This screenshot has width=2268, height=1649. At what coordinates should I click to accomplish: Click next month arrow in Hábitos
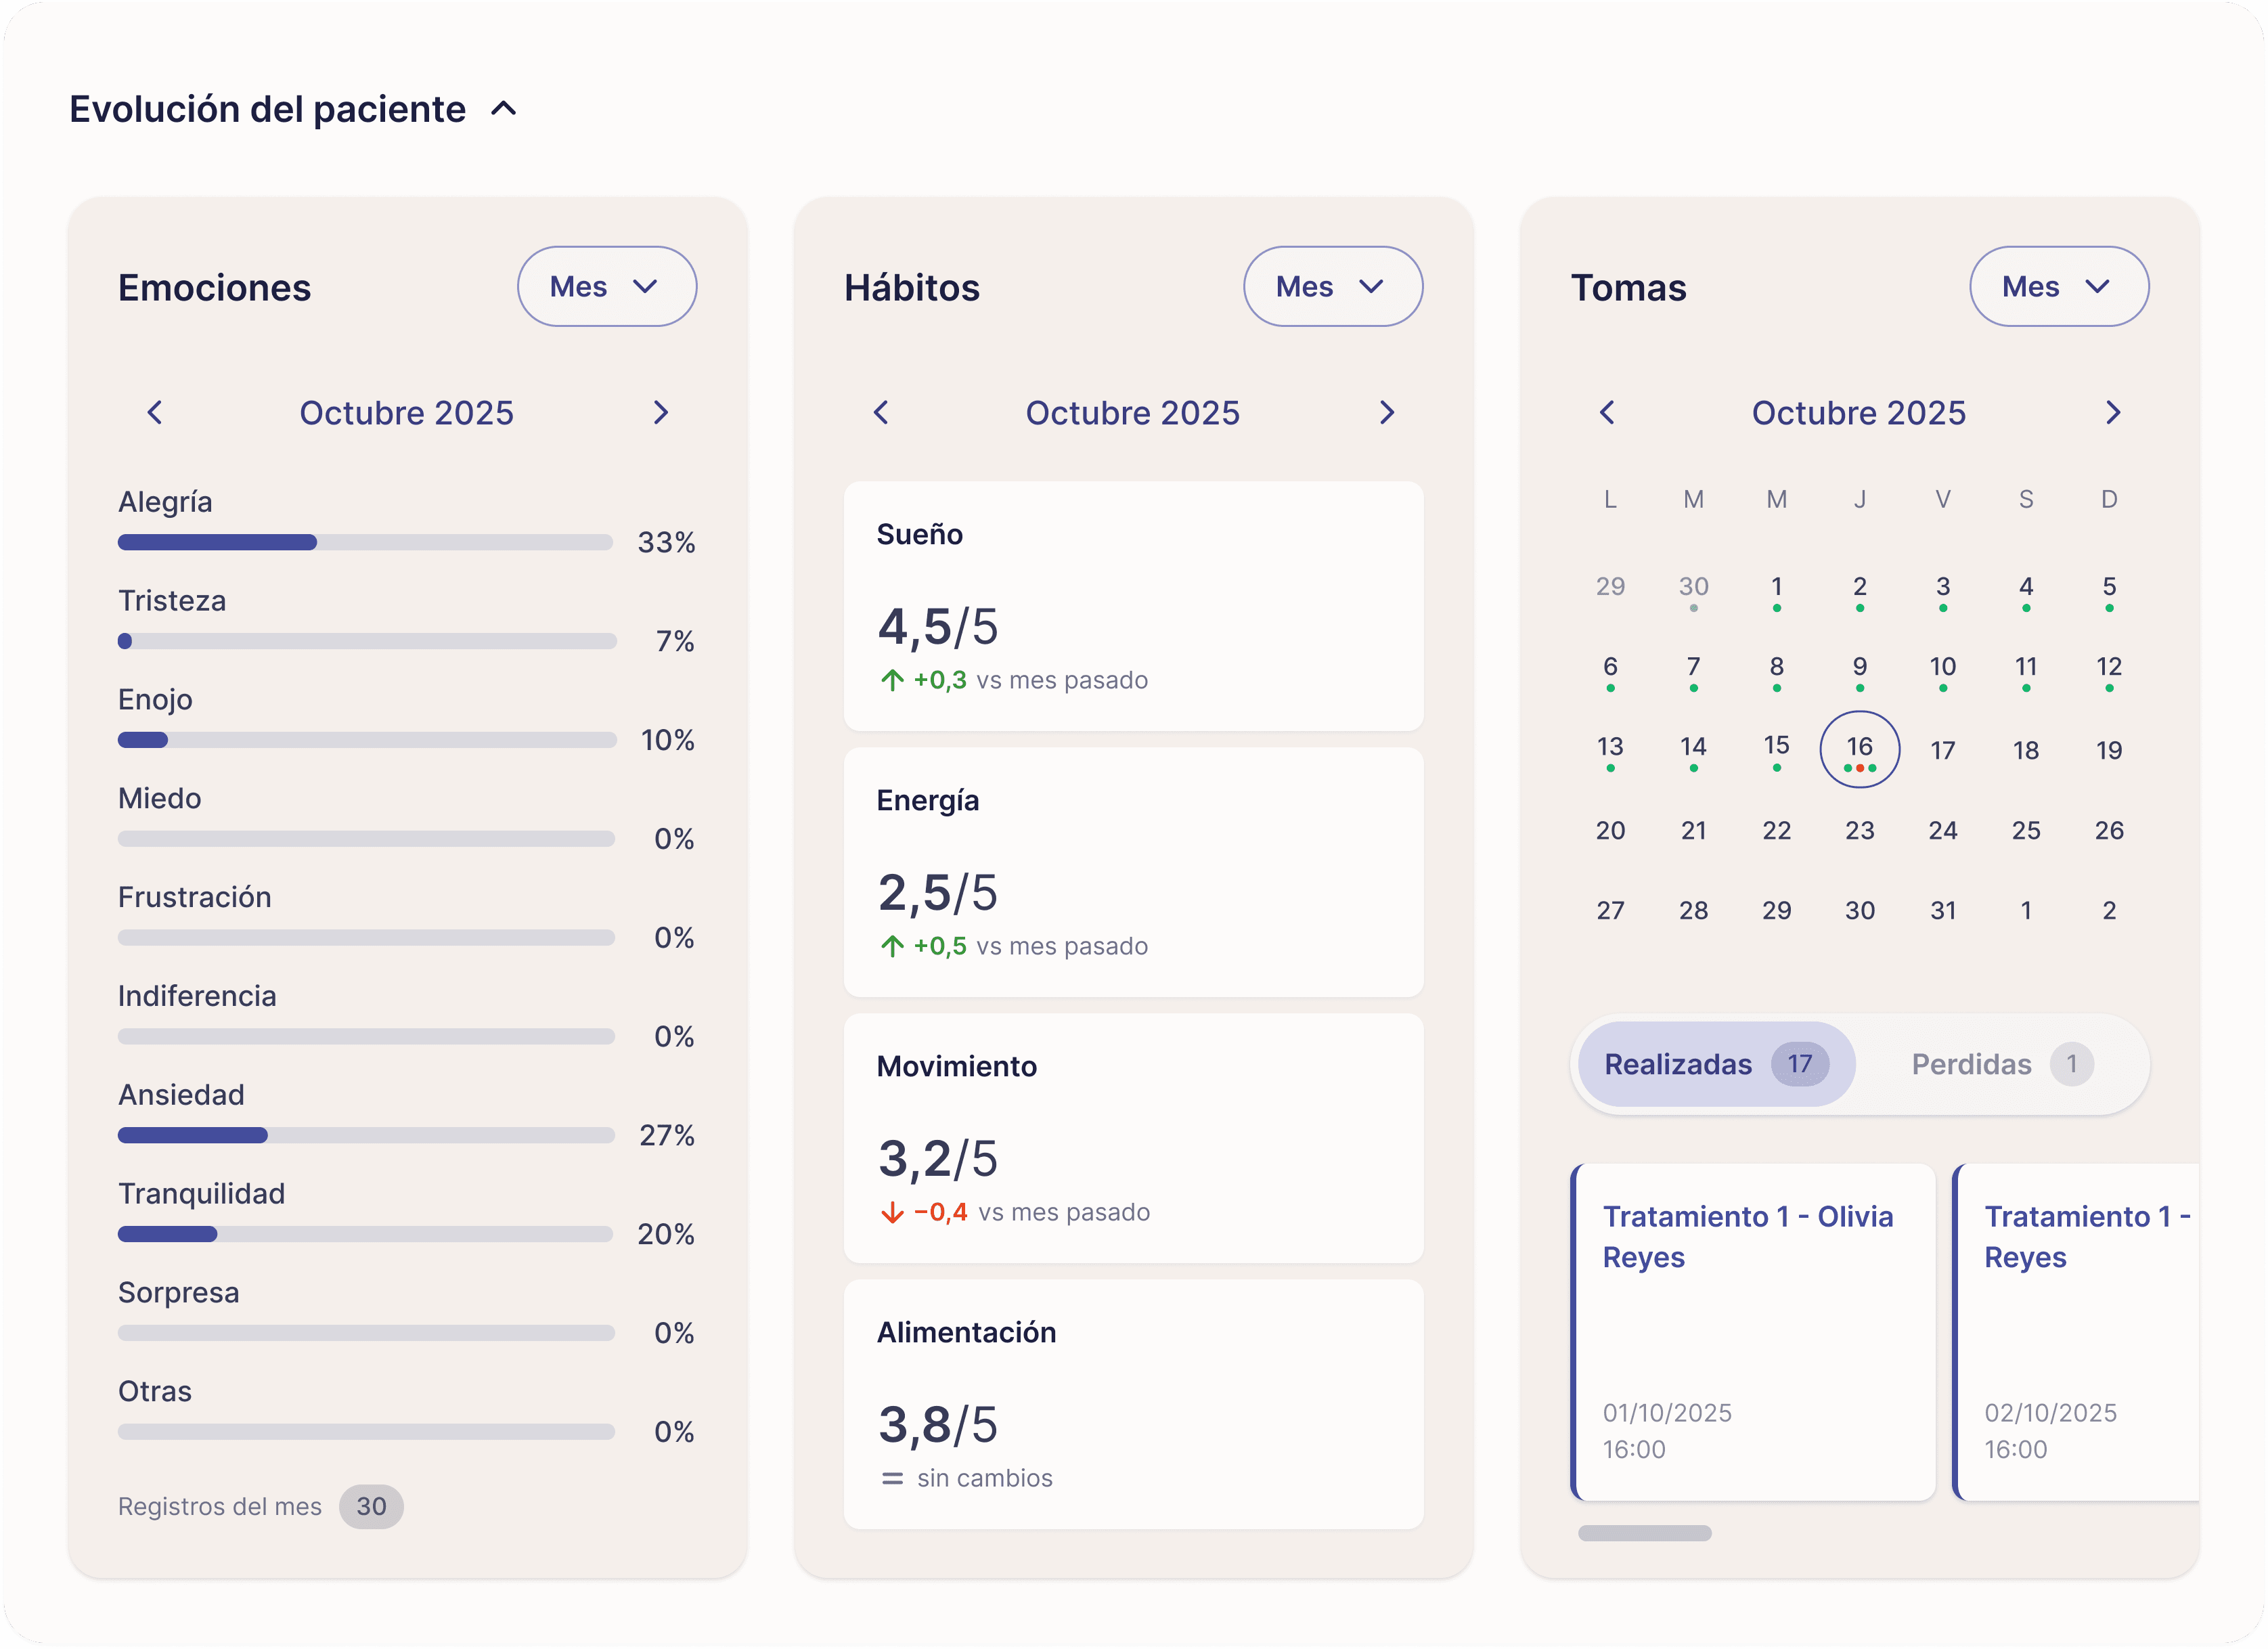1386,412
